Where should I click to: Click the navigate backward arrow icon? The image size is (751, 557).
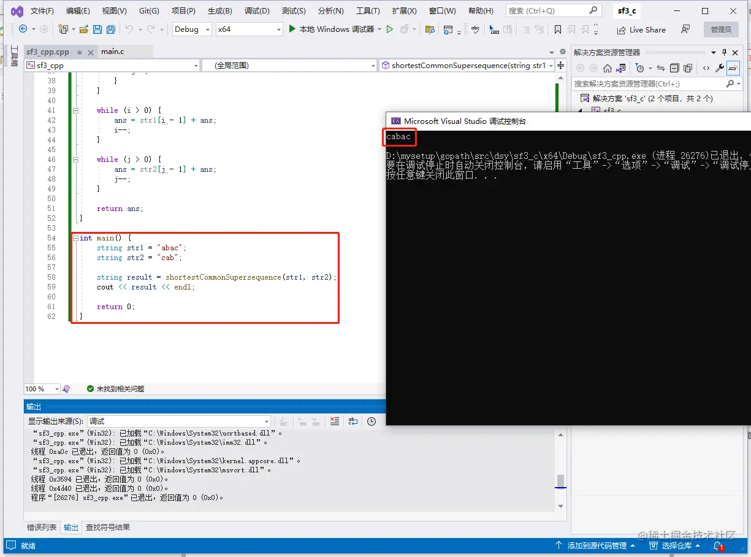(x=23, y=29)
